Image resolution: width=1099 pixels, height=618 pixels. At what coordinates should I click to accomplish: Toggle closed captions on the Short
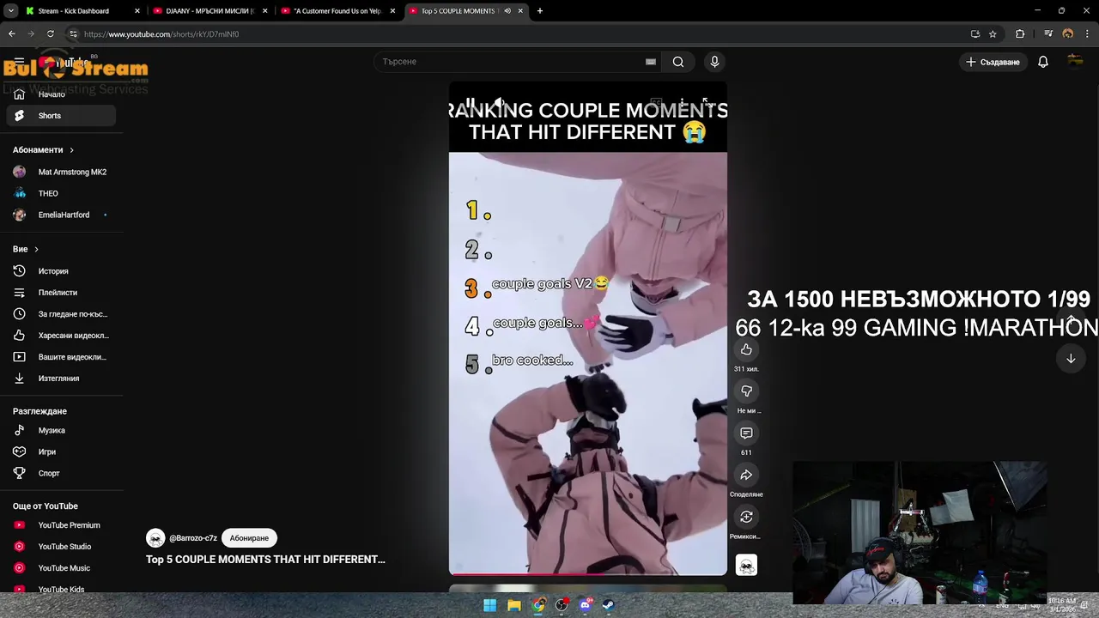click(656, 104)
